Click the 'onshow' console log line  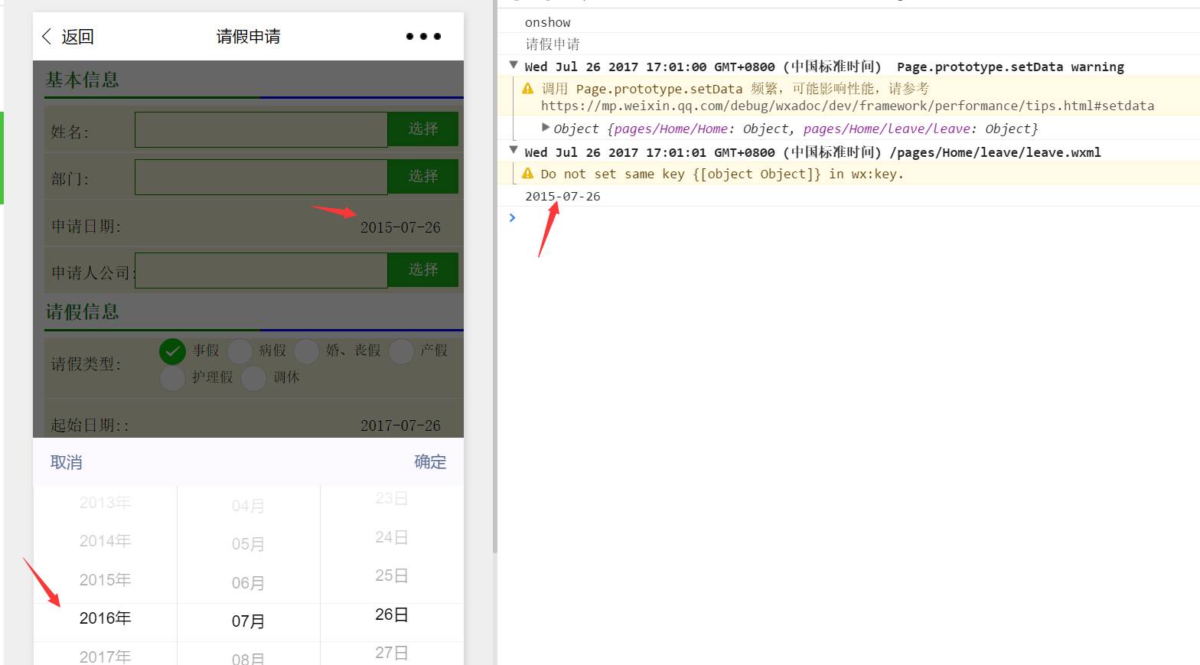(x=547, y=23)
